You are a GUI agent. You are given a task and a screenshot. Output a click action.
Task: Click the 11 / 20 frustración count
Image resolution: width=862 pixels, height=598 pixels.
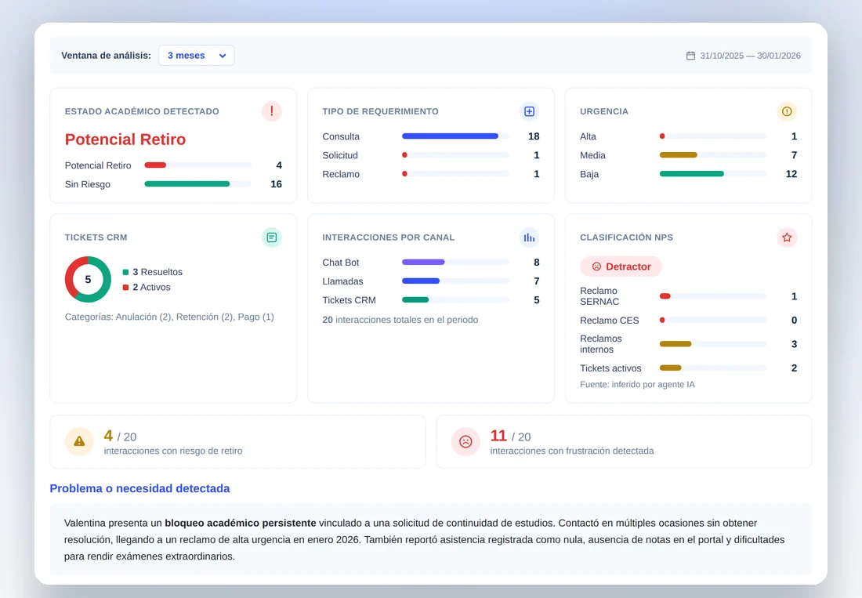coord(511,437)
